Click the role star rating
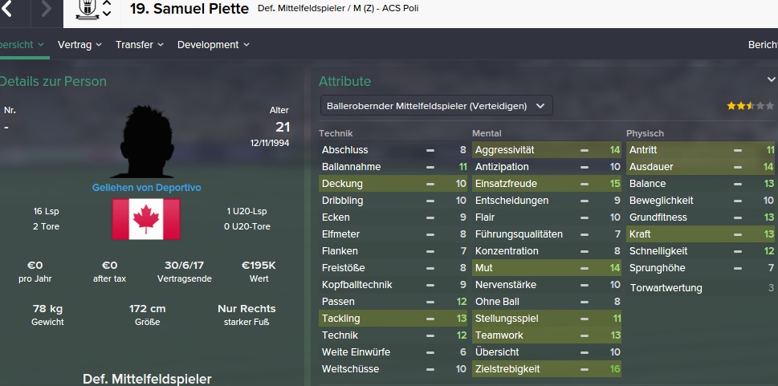This screenshot has width=778, height=386. 739,106
